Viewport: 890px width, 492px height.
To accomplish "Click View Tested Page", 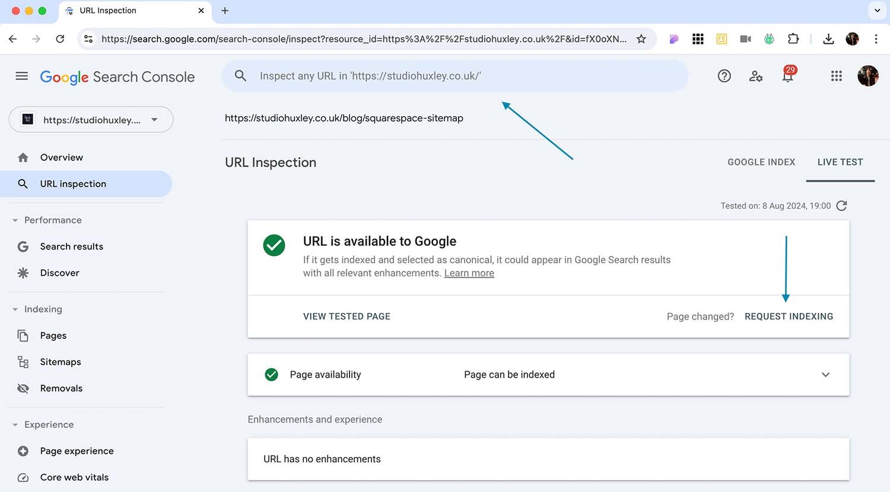I will tap(347, 317).
